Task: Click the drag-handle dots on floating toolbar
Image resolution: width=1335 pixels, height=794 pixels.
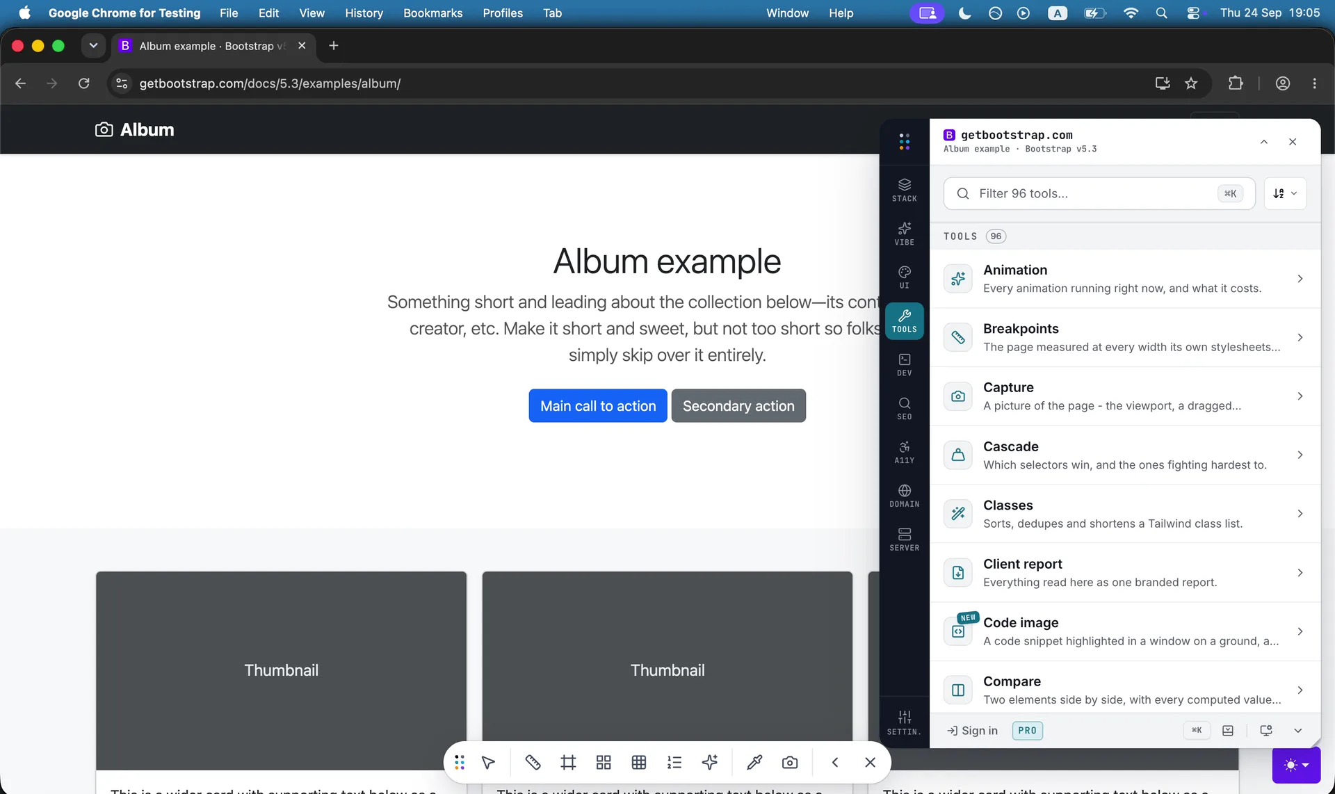Action: tap(460, 763)
